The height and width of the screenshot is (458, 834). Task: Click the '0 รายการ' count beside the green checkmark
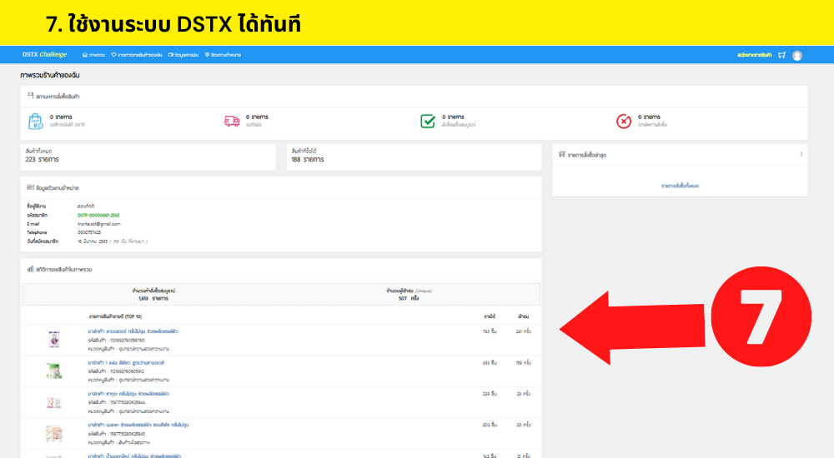453,117
